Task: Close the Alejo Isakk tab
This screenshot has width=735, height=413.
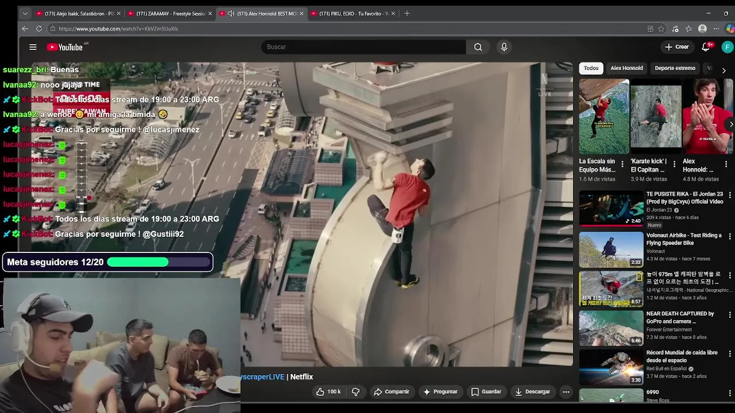Action: pyautogui.click(x=118, y=13)
